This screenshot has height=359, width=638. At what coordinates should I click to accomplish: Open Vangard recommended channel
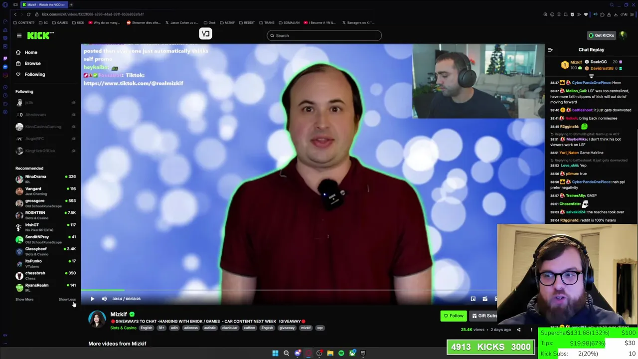(45, 190)
